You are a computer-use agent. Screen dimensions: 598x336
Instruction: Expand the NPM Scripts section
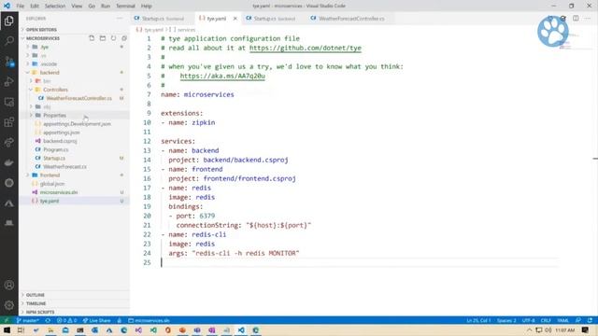[x=40, y=312]
